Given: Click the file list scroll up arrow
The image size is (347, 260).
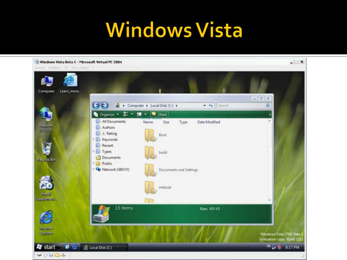Looking at the screenshot, I should (x=269, y=121).
